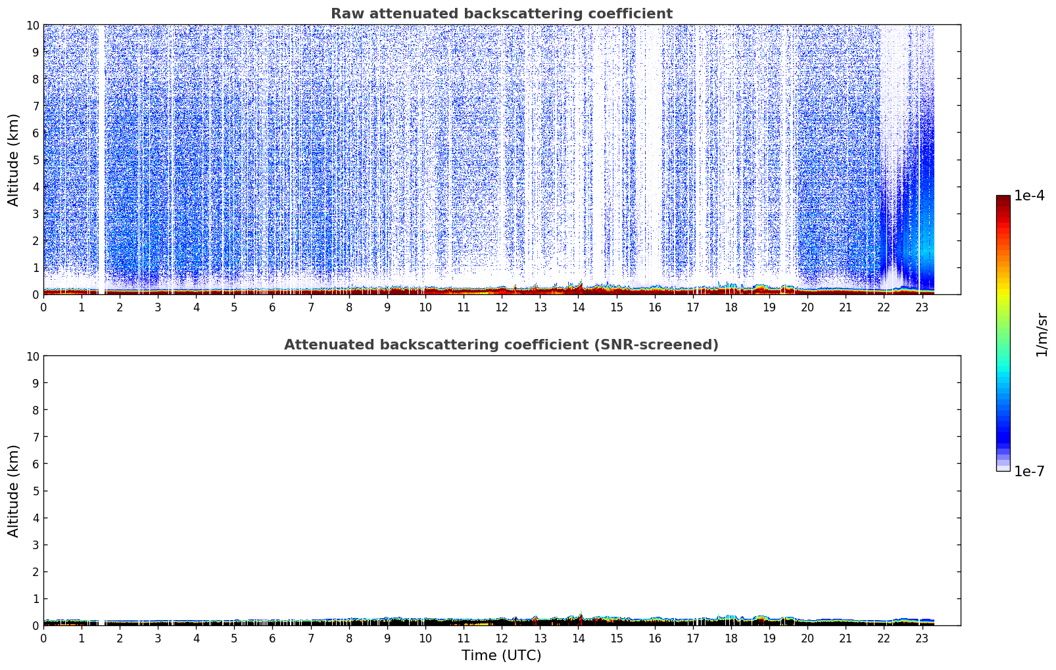Click the strong blue signal near 23 UTC, top plot
Screen dimensions: 1056x670
[x=926, y=197]
